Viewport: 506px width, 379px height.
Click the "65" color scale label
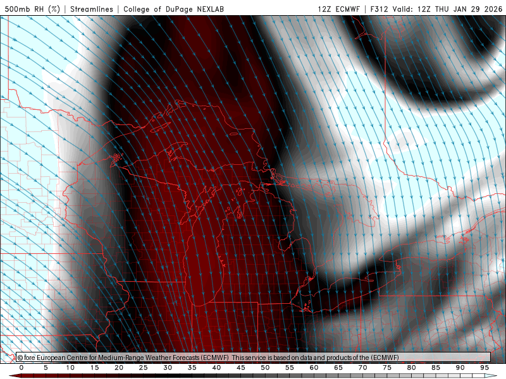click(x=338, y=368)
